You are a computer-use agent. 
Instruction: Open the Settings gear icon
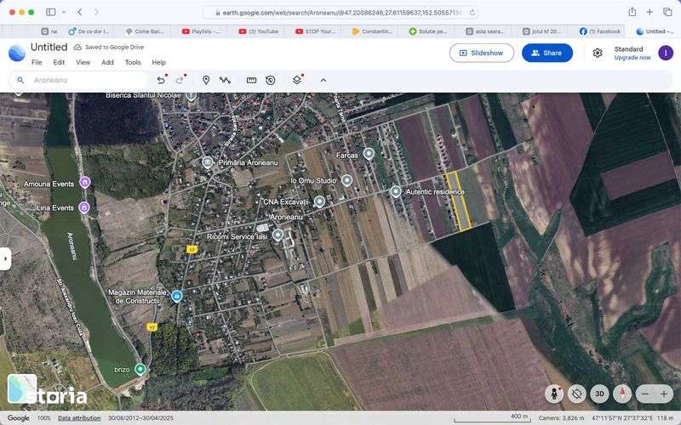598,53
